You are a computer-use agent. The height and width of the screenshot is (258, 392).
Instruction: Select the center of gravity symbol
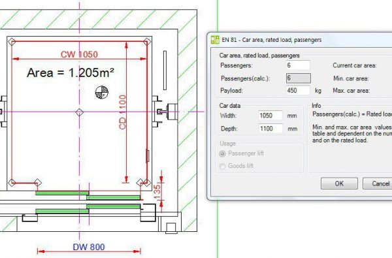pos(102,92)
